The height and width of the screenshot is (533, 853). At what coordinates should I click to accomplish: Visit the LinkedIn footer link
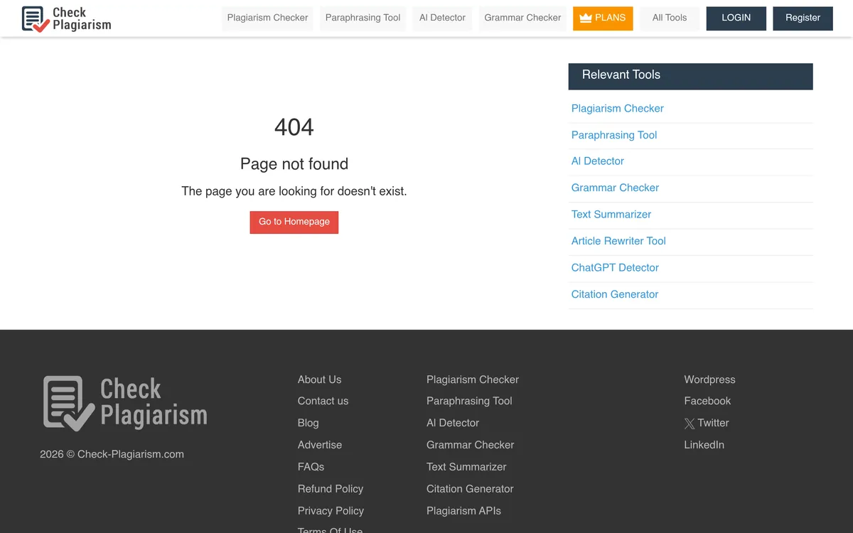[704, 445]
